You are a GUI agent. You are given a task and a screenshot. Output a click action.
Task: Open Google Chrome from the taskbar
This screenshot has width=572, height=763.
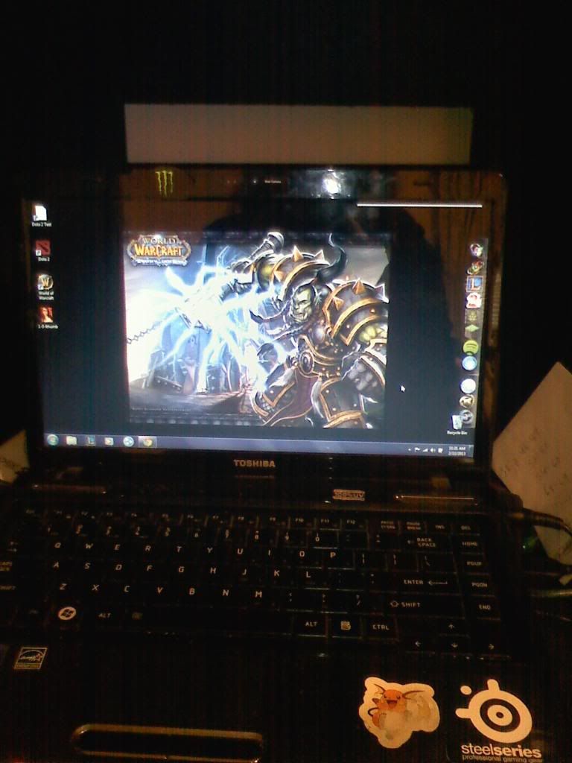click(x=147, y=442)
